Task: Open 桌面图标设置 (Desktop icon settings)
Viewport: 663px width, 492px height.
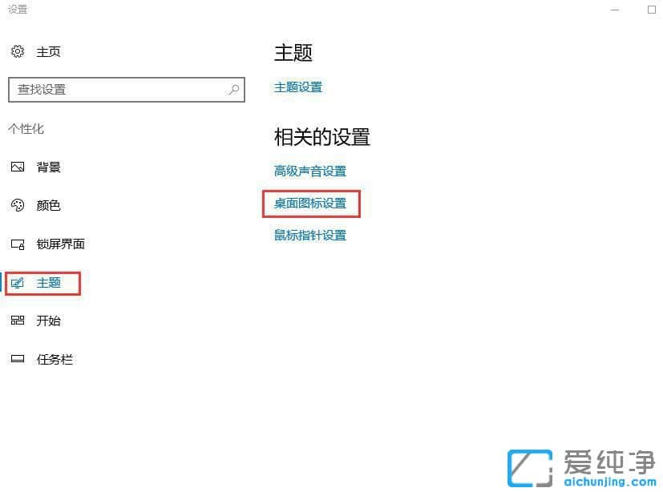Action: pos(311,203)
